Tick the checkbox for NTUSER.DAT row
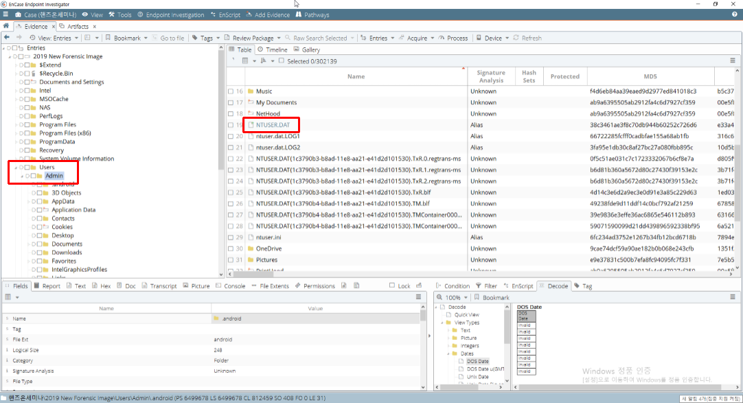This screenshot has width=743, height=403. (x=231, y=125)
